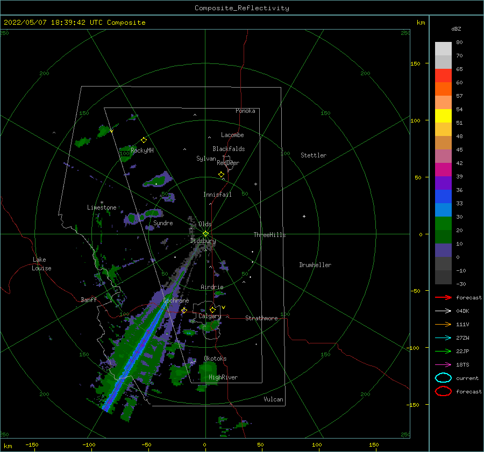The width and height of the screenshot is (484, 452).
Task: Select the 10 dBZ slate purple swatch
Action: pos(443,250)
